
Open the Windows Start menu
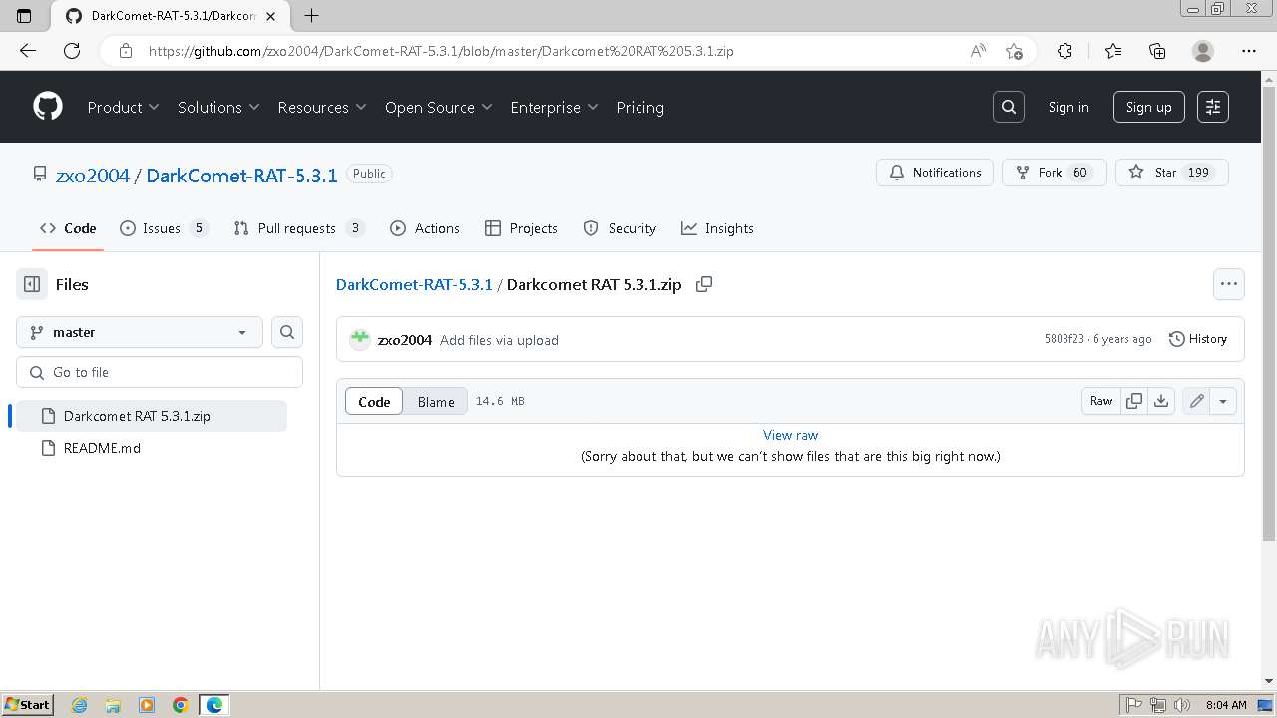coord(27,705)
